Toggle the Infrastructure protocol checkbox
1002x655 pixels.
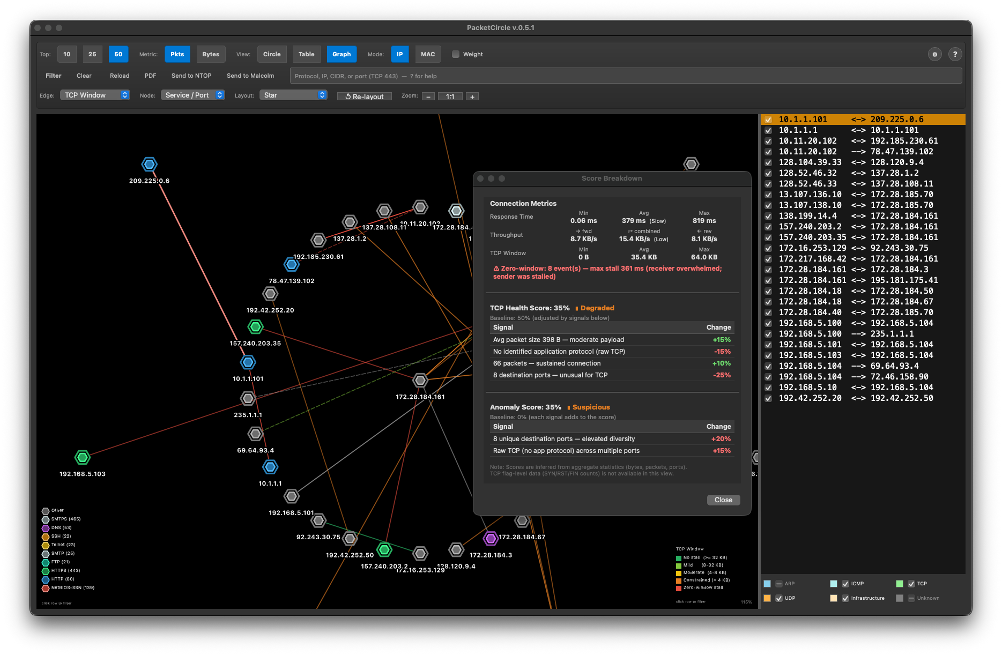coord(845,598)
